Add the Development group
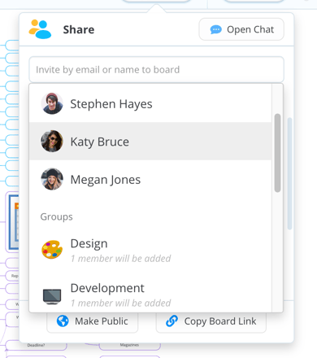317x358 pixels. 150,295
